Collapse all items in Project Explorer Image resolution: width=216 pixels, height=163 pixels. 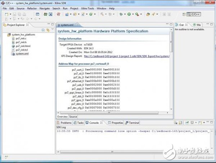point(42,30)
